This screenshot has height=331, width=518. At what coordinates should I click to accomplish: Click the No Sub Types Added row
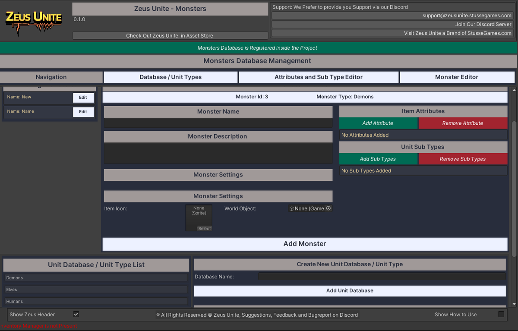[423, 171]
